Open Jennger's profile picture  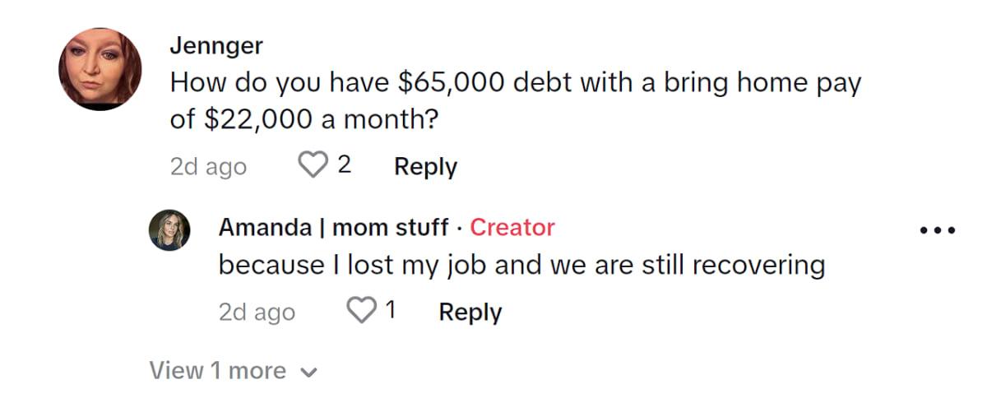coord(100,69)
